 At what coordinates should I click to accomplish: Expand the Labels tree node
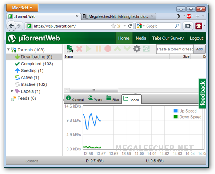pos(12,91)
